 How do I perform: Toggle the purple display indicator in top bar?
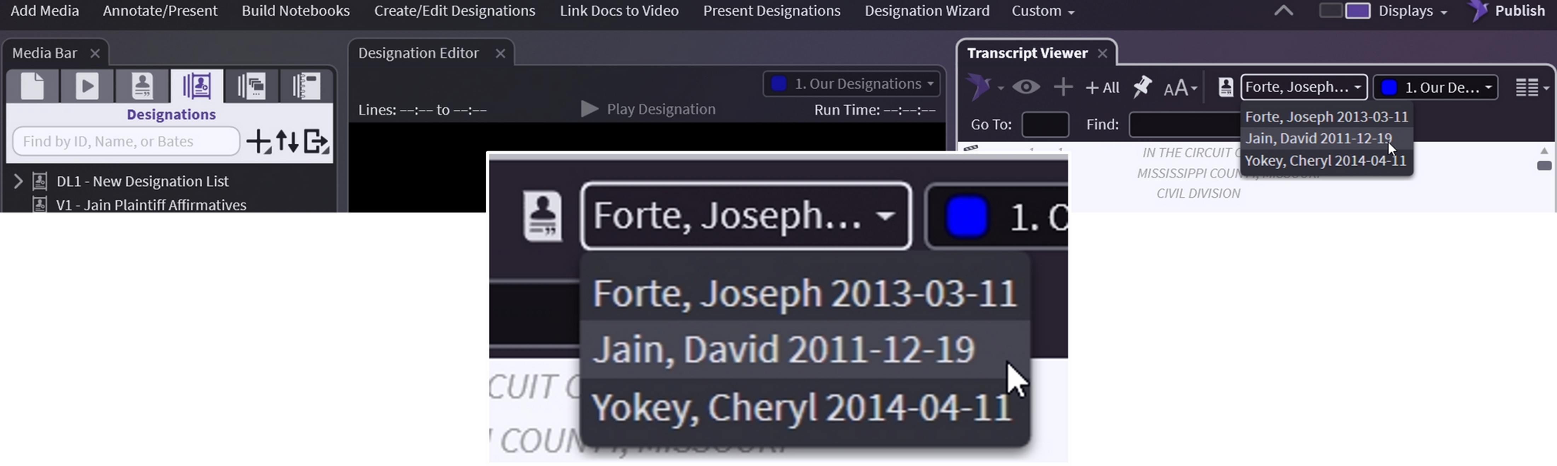click(1357, 11)
